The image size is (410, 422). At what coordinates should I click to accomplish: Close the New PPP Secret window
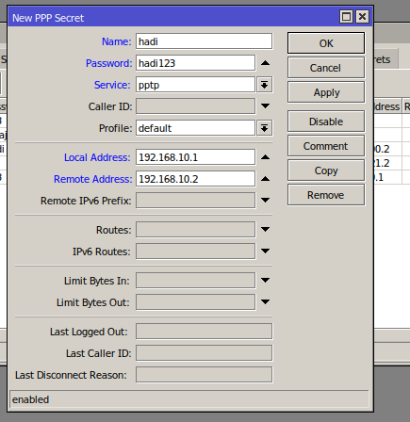pos(362,16)
